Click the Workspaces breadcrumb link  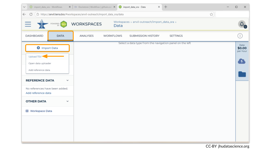coord(122,22)
